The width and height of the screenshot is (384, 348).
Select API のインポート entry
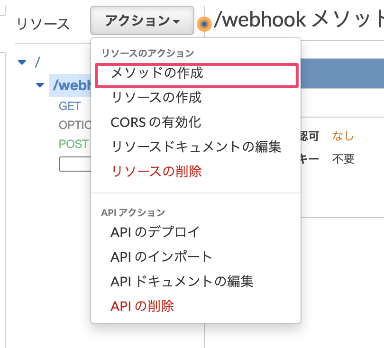[x=161, y=256]
